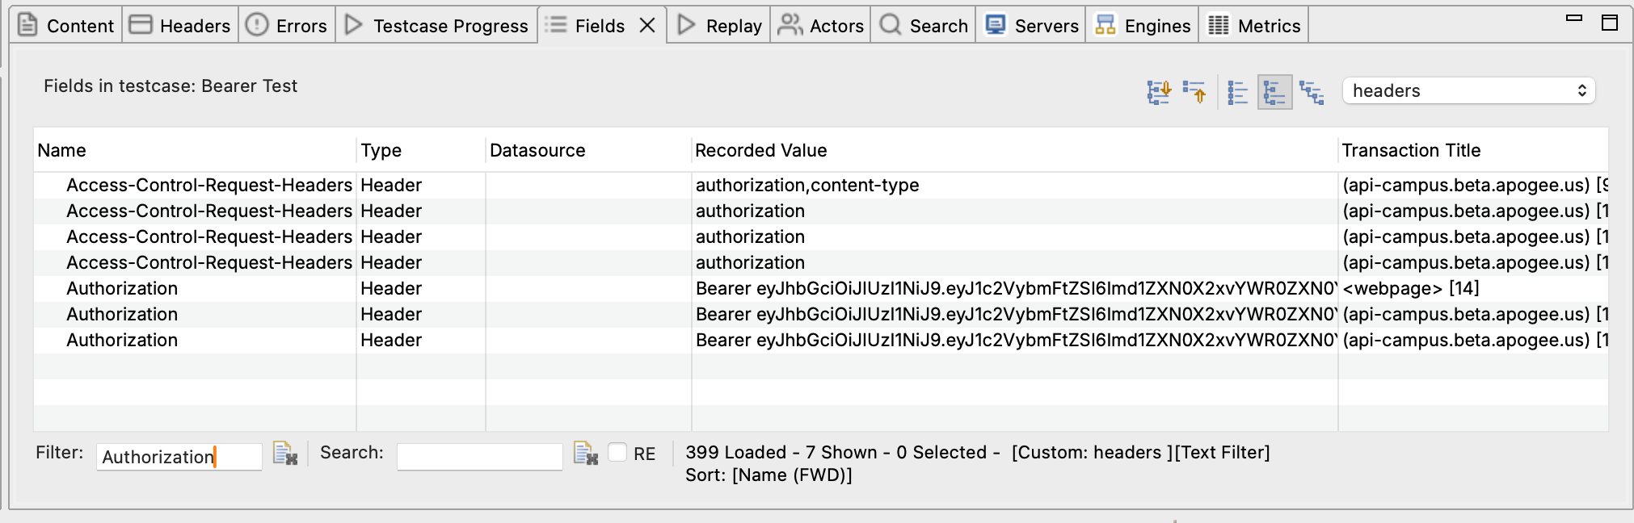The height and width of the screenshot is (523, 1634).
Task: Click the Engines tab icon
Action: point(1105,25)
